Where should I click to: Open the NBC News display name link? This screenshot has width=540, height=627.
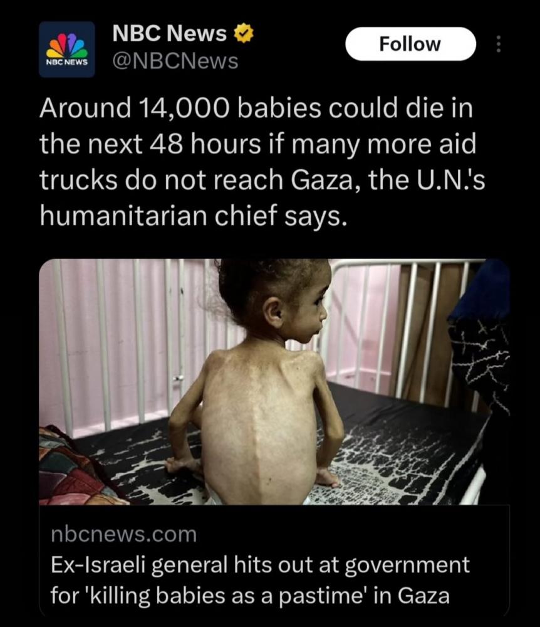pyautogui.click(x=169, y=33)
